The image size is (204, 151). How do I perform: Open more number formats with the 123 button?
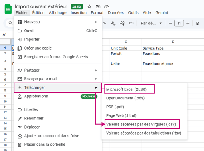(131, 23)
